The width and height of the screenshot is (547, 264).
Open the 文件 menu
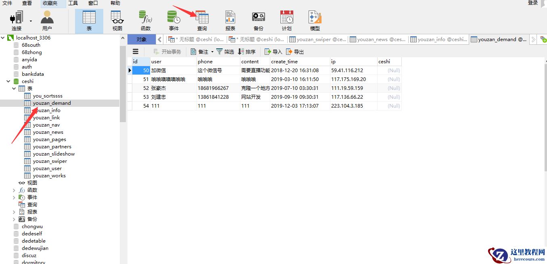click(7, 3)
